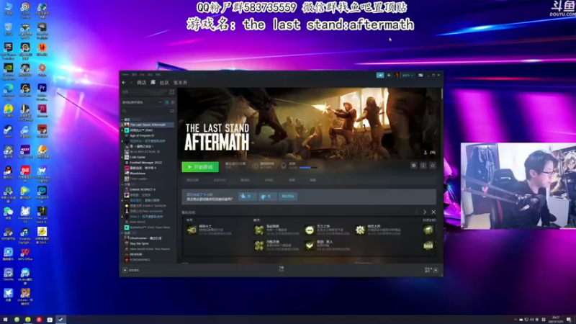Open the 讨论区 discussions link

click(269, 180)
